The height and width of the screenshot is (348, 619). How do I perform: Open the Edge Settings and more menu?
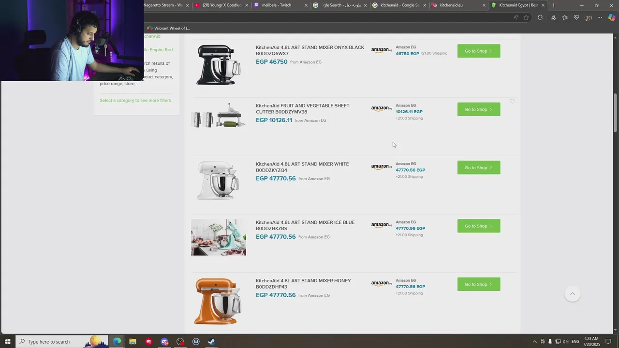[x=600, y=17]
